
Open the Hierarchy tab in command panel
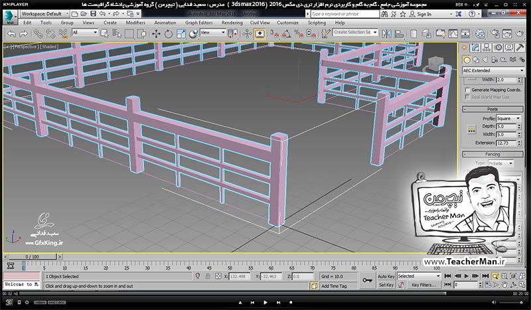click(487, 48)
